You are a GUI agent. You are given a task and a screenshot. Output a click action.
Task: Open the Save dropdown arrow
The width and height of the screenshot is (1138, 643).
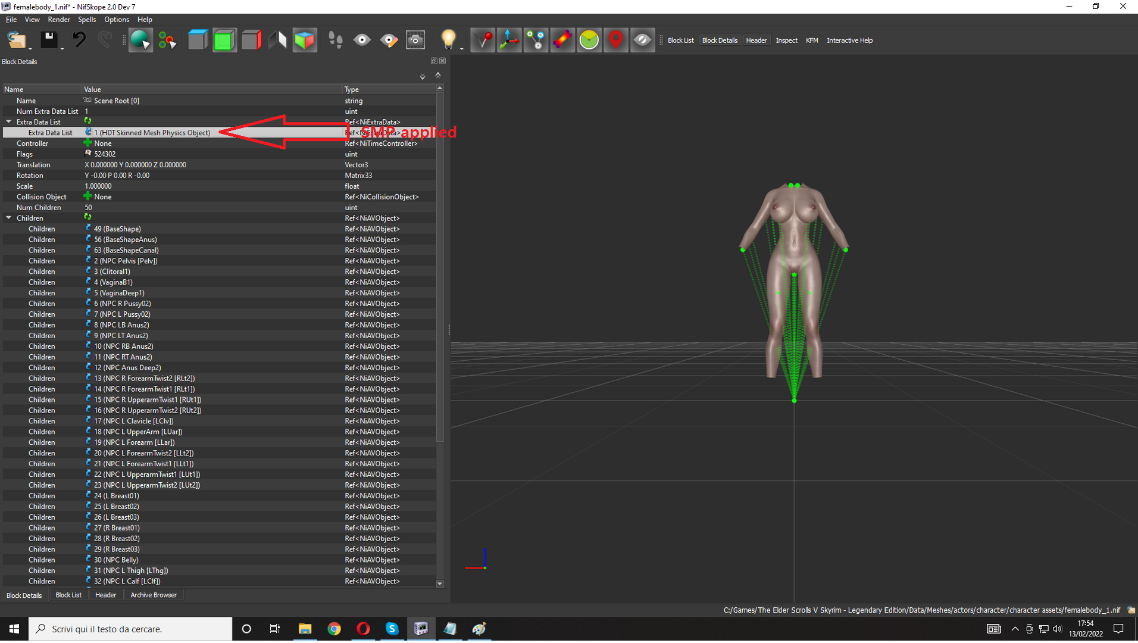click(x=62, y=48)
